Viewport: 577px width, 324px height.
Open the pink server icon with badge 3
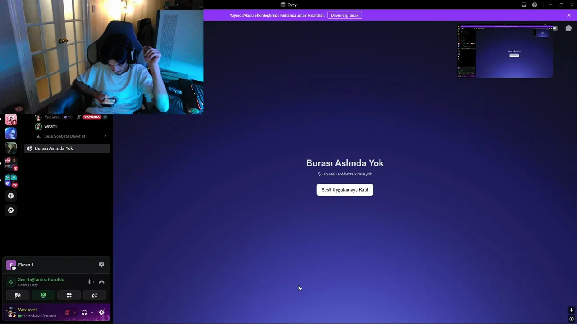[x=11, y=120]
